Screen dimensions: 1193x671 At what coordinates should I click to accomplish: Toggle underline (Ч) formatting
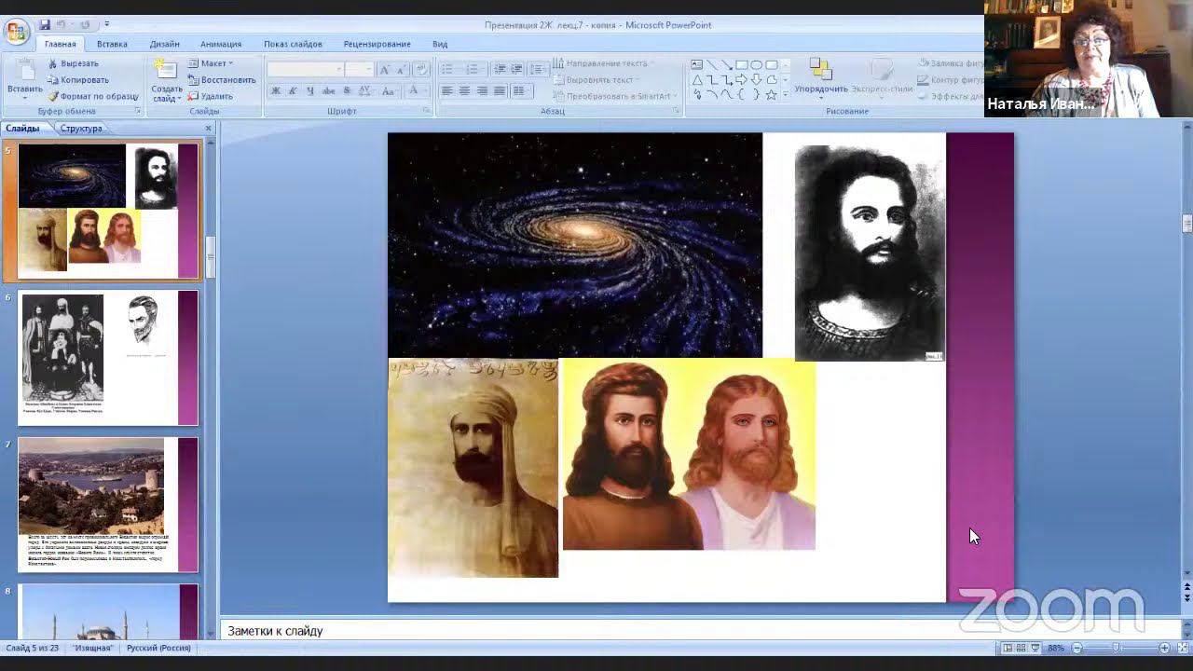click(309, 90)
